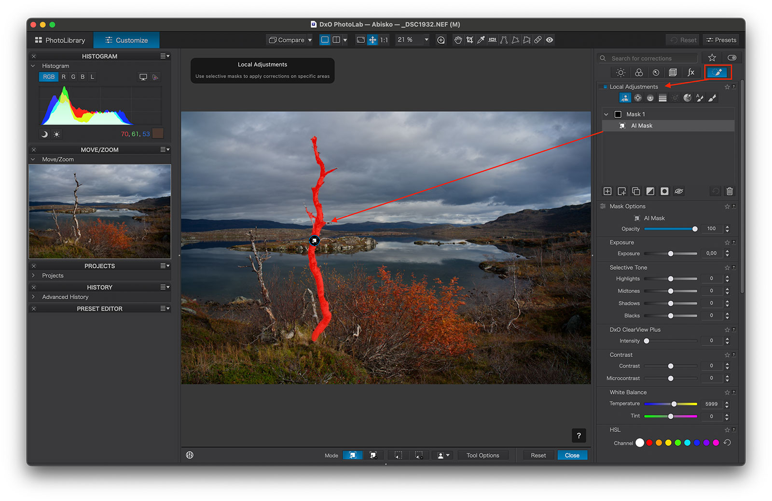Fit image to screen
Viewport: 772px width, 501px height.
click(x=360, y=40)
